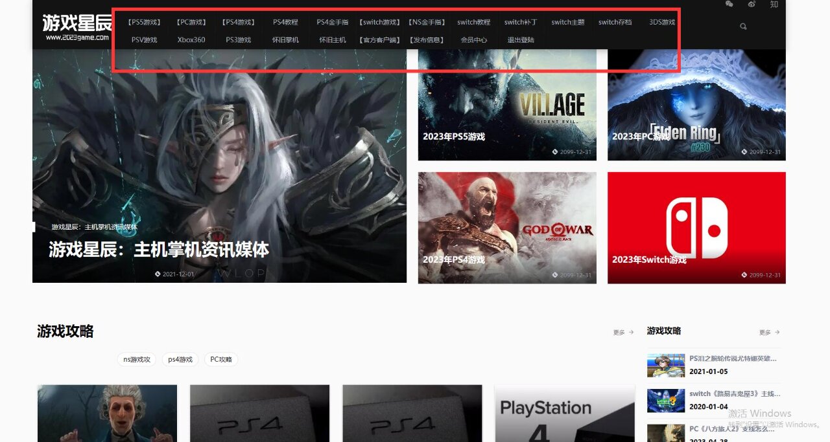The image size is (830, 442).
Task: Open the Weibo icon in the header
Action: [x=752, y=4]
